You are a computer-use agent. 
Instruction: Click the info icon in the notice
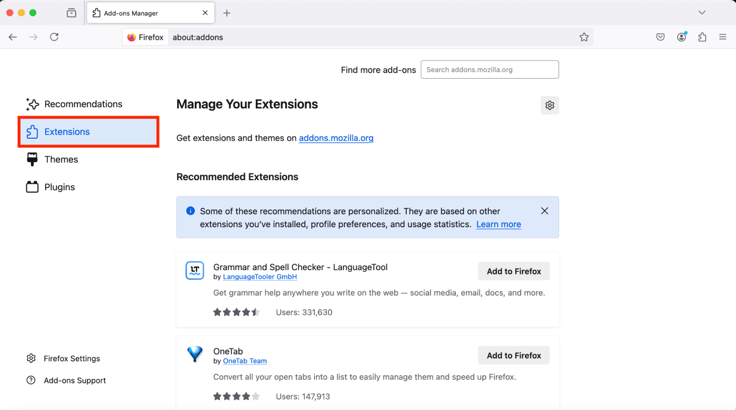[190, 211]
